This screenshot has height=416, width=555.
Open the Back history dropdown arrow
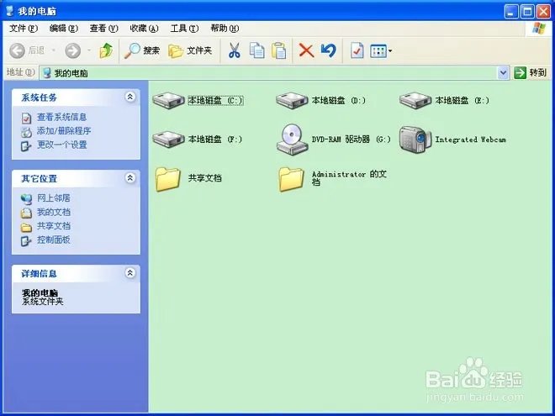click(x=54, y=50)
